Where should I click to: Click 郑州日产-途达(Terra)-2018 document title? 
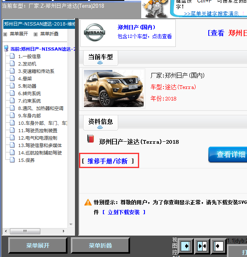click(x=139, y=142)
